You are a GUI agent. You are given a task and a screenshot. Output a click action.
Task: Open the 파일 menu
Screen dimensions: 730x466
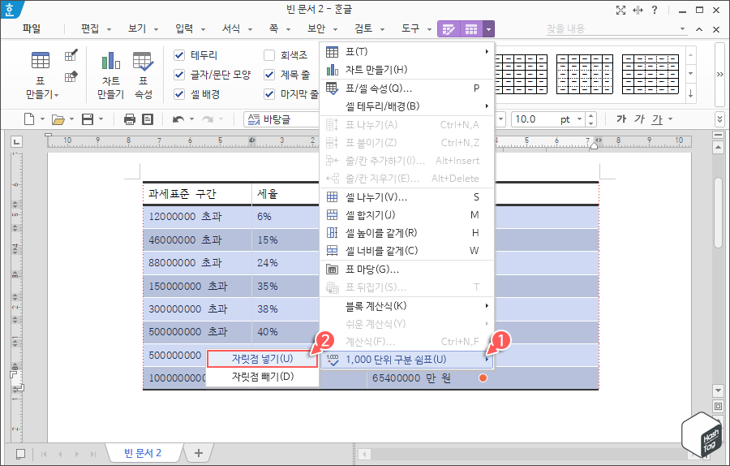[31, 29]
